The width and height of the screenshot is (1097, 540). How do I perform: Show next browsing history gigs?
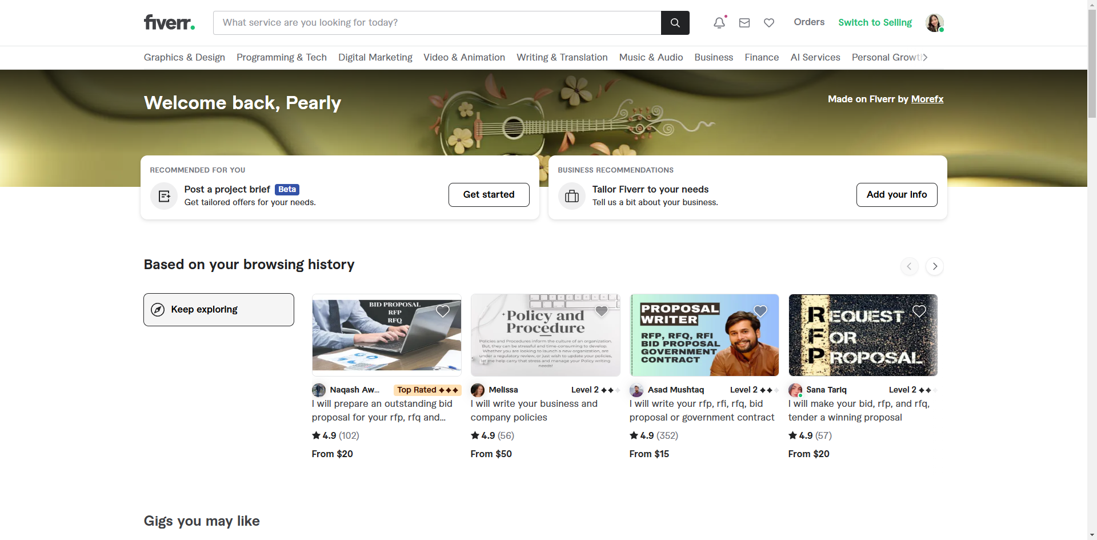click(935, 266)
